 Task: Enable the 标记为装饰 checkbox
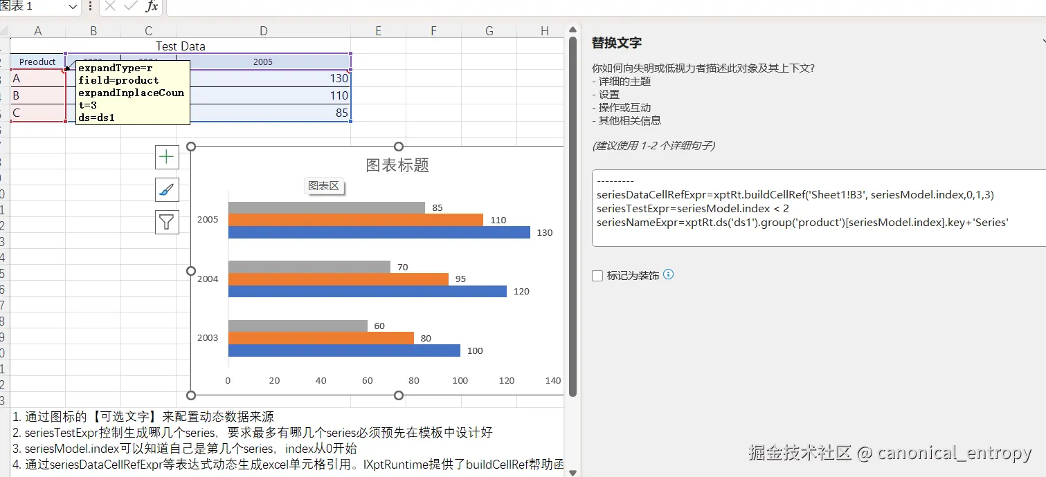pos(597,275)
